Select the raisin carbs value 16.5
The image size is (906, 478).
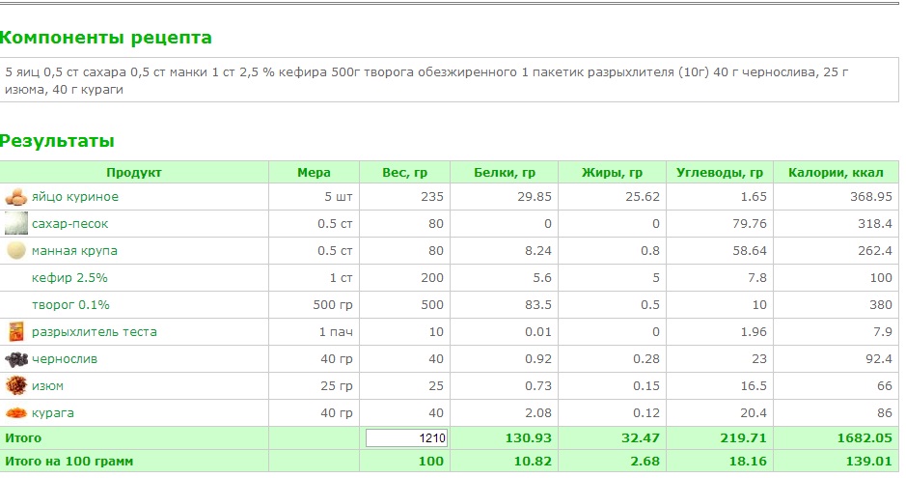[x=754, y=385]
